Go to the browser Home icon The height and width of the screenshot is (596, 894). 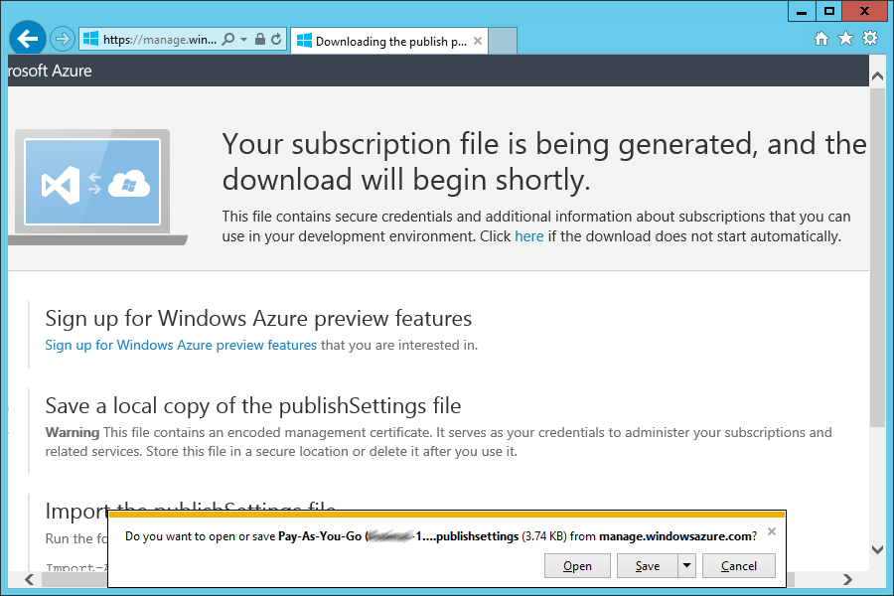(821, 38)
